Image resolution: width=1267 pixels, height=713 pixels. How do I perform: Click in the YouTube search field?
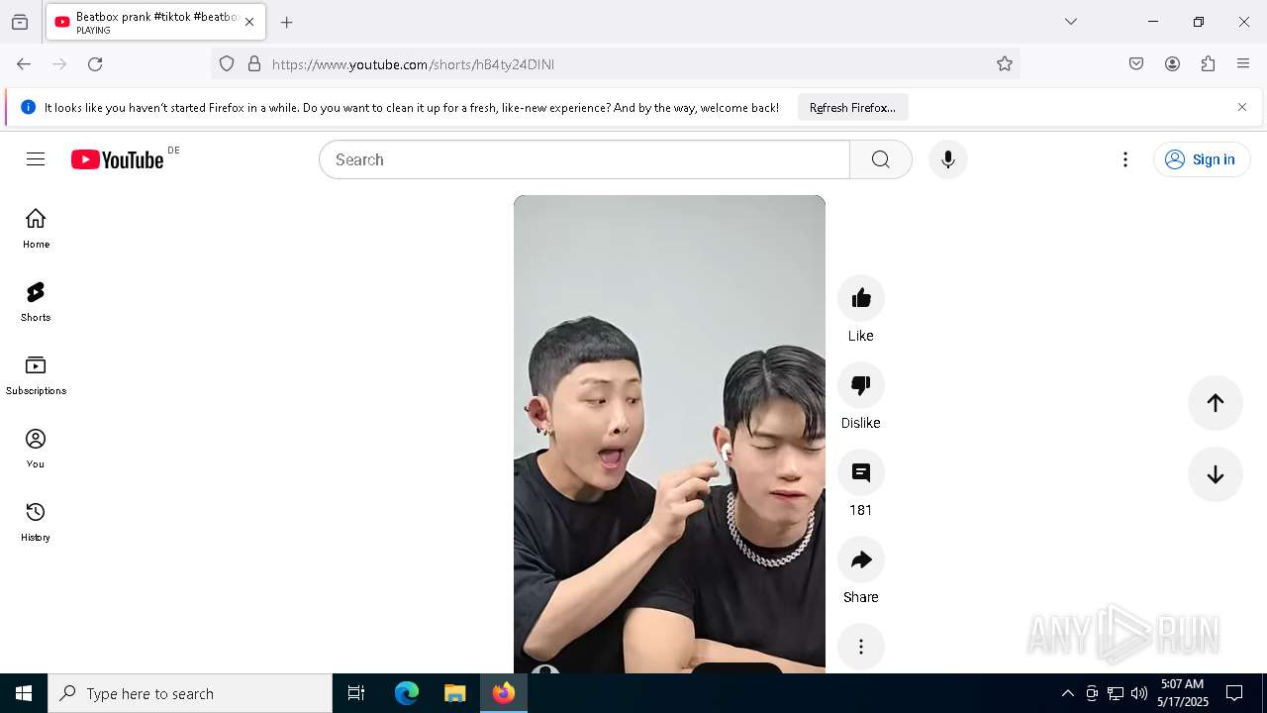pos(584,159)
